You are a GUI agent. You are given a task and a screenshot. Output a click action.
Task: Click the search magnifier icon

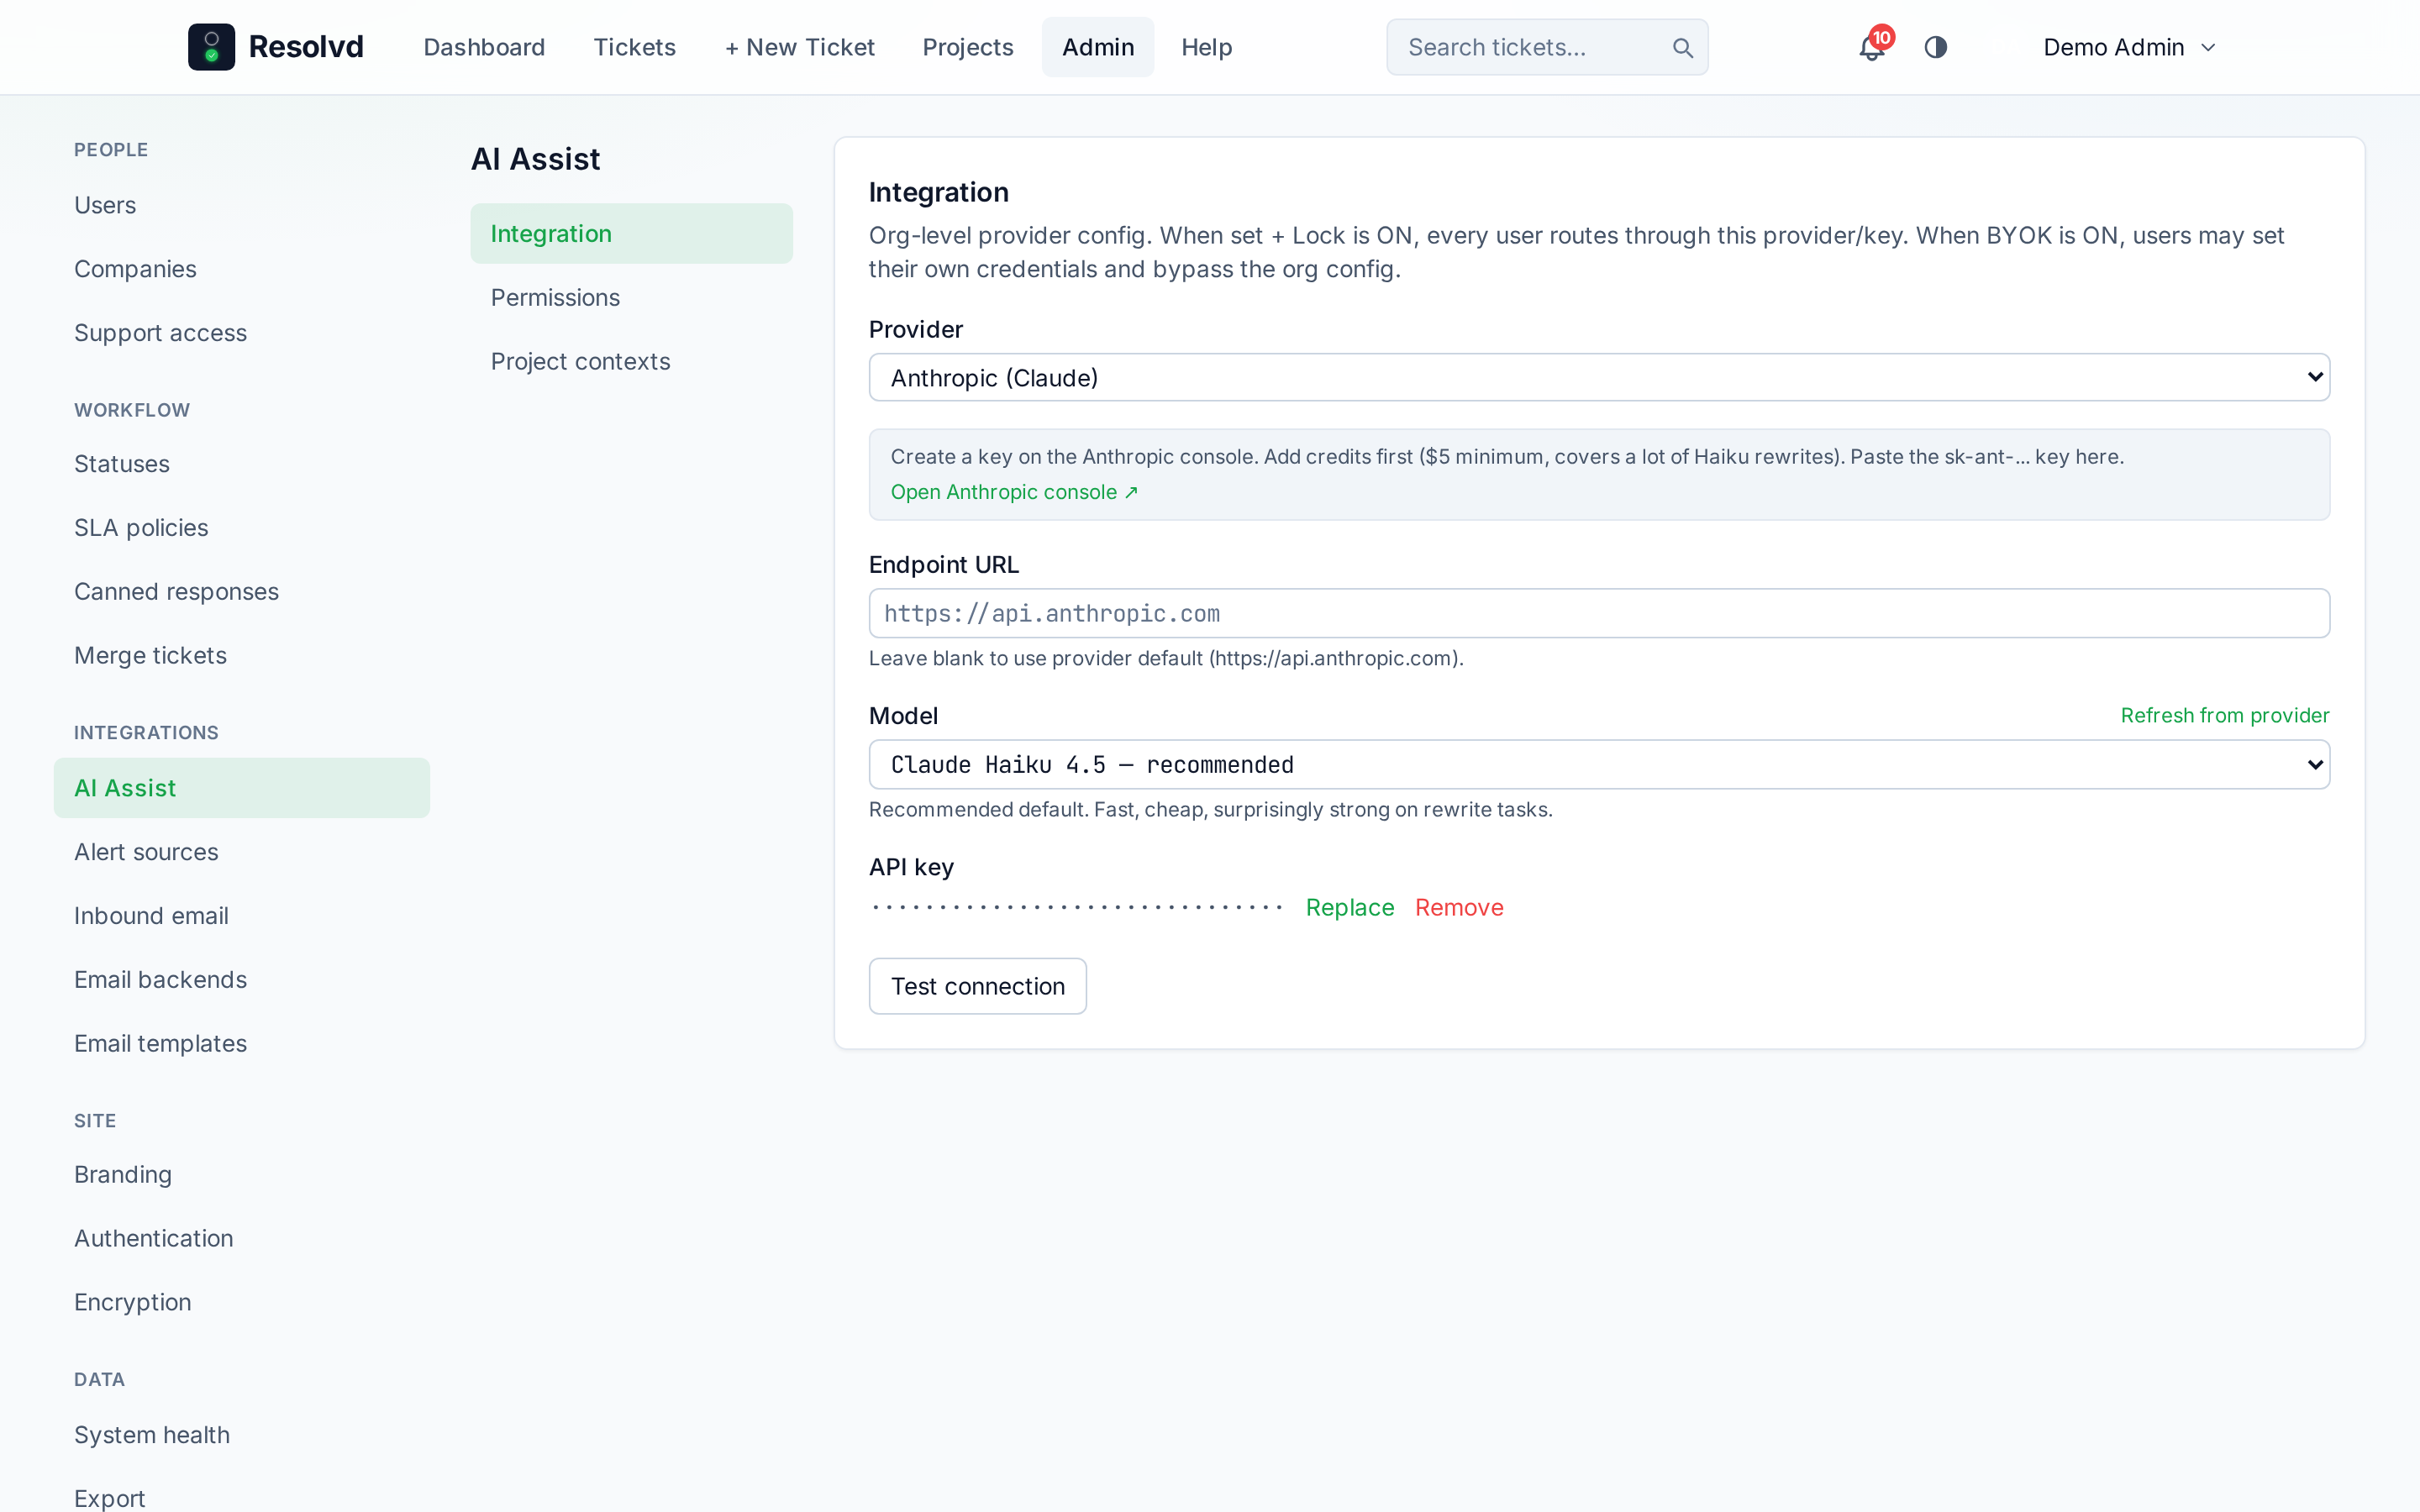point(1682,47)
